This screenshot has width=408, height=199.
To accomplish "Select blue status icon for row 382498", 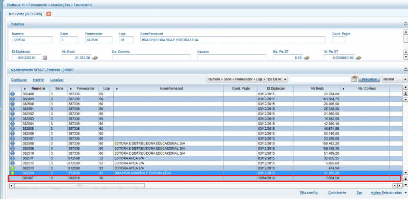I will (12, 94).
